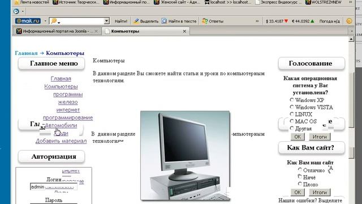
Task: Open the localhost >> localhost bookmark
Action: tap(227, 2)
